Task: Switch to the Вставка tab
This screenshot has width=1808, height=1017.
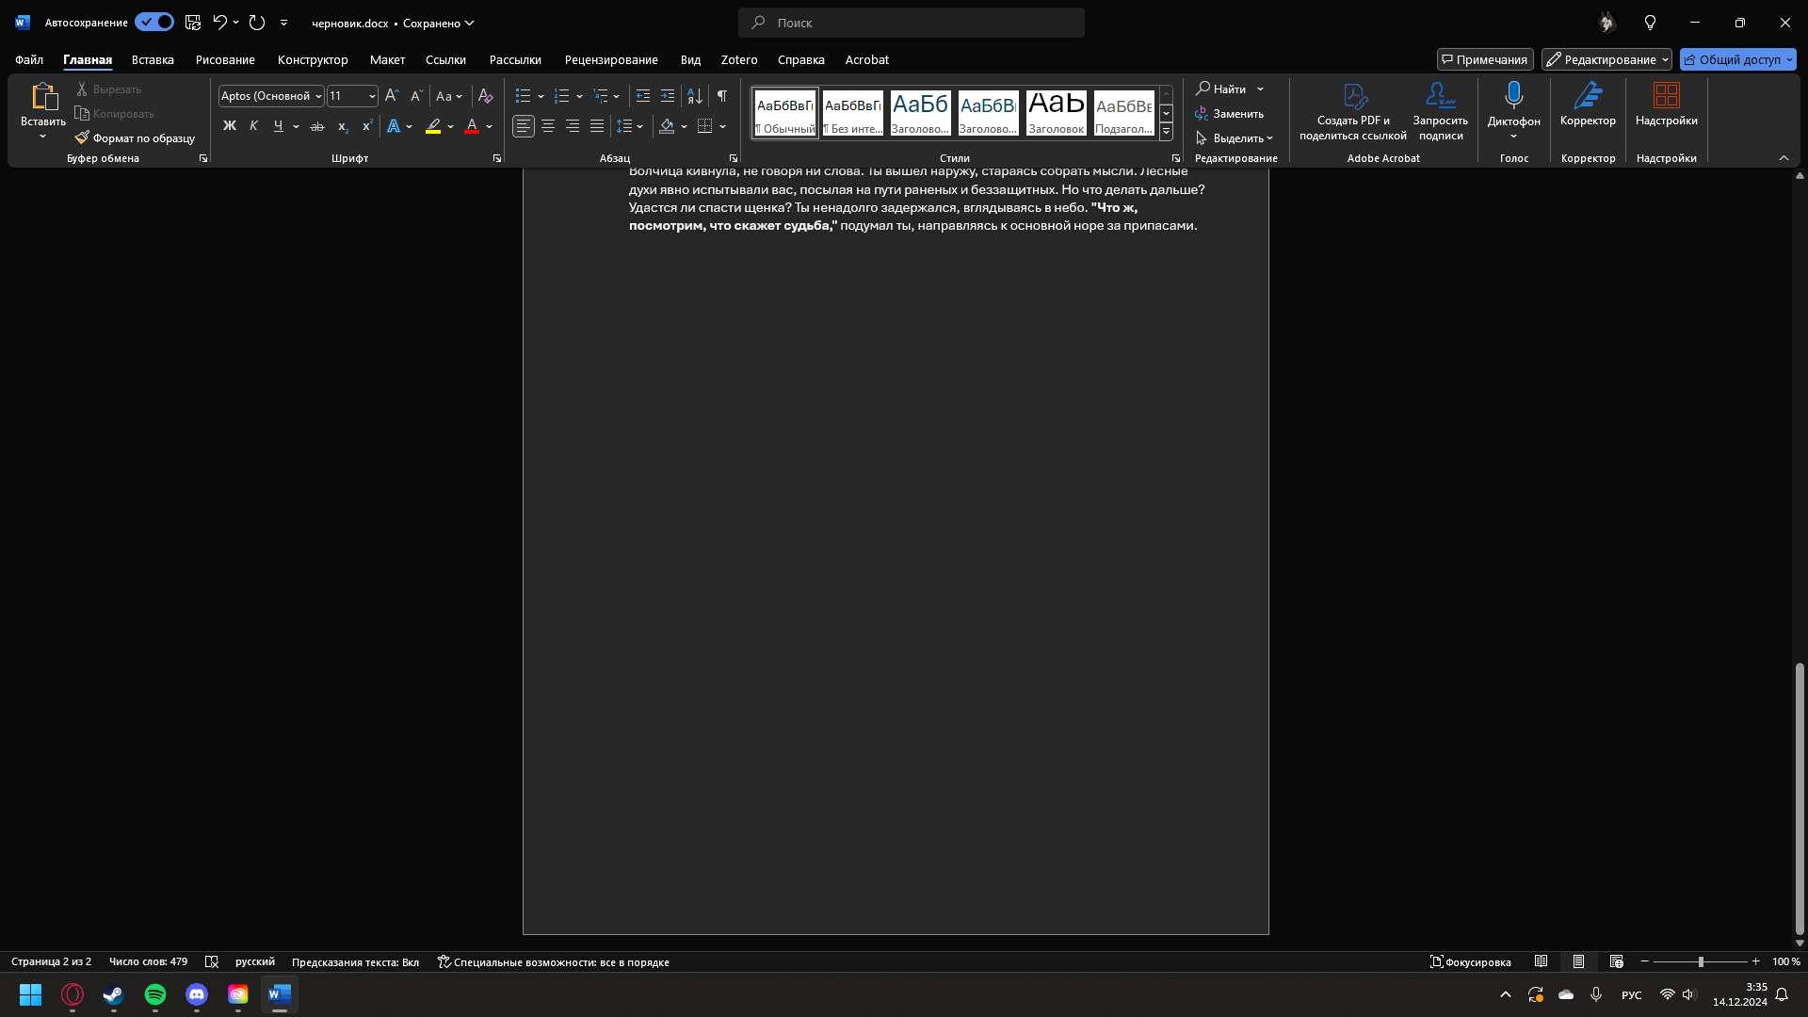Action: (x=153, y=59)
